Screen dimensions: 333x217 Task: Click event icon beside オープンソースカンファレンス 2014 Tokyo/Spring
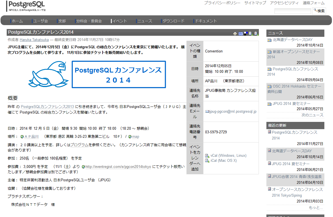pyautogui.click(x=269, y=189)
